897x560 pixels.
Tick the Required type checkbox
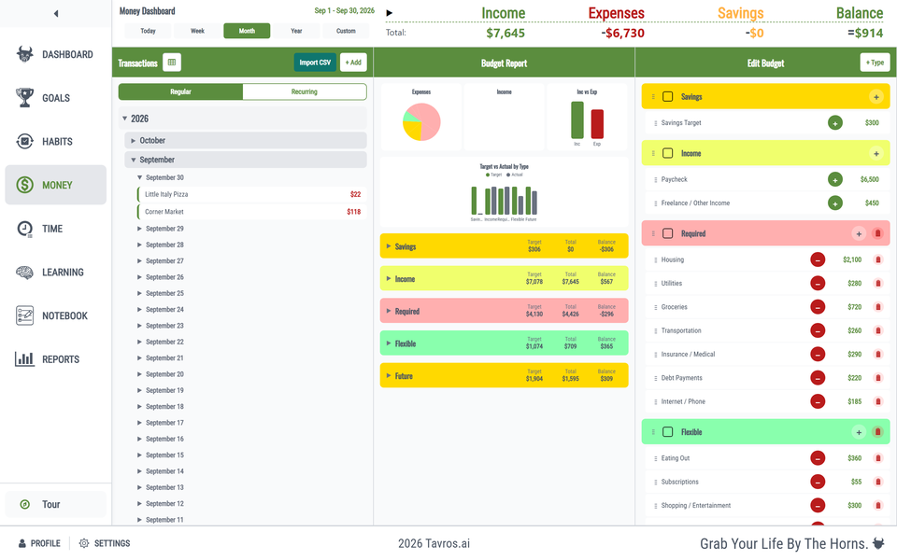click(667, 233)
